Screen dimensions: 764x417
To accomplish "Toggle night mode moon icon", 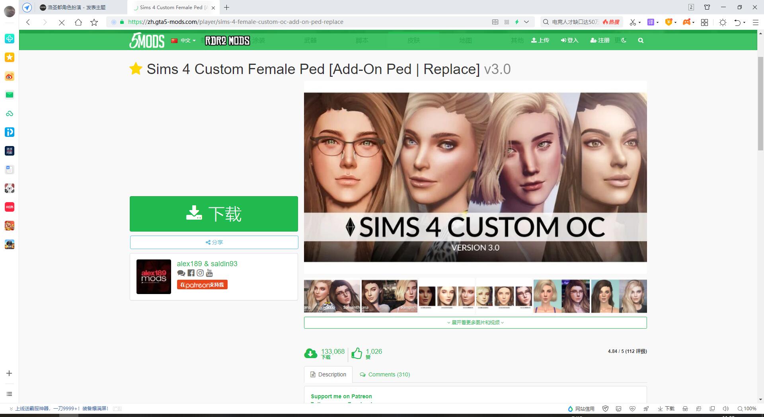I will coord(624,40).
